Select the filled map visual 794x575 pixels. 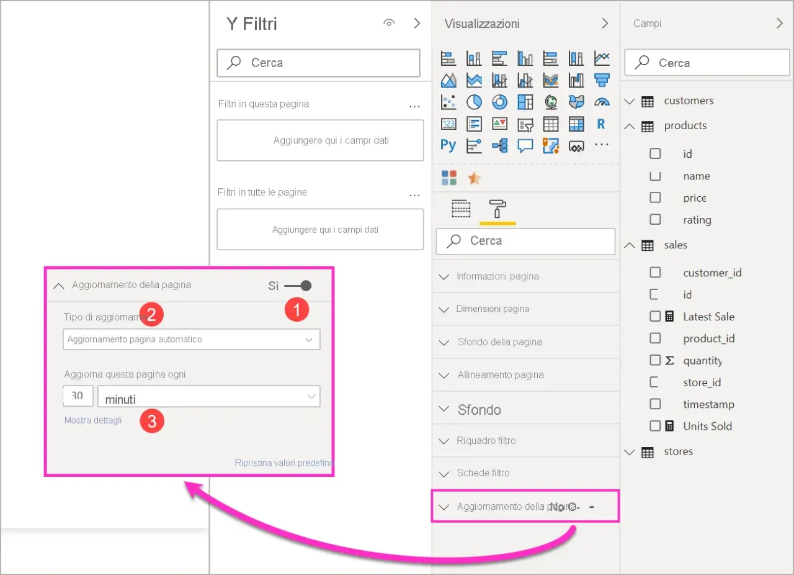point(576,102)
